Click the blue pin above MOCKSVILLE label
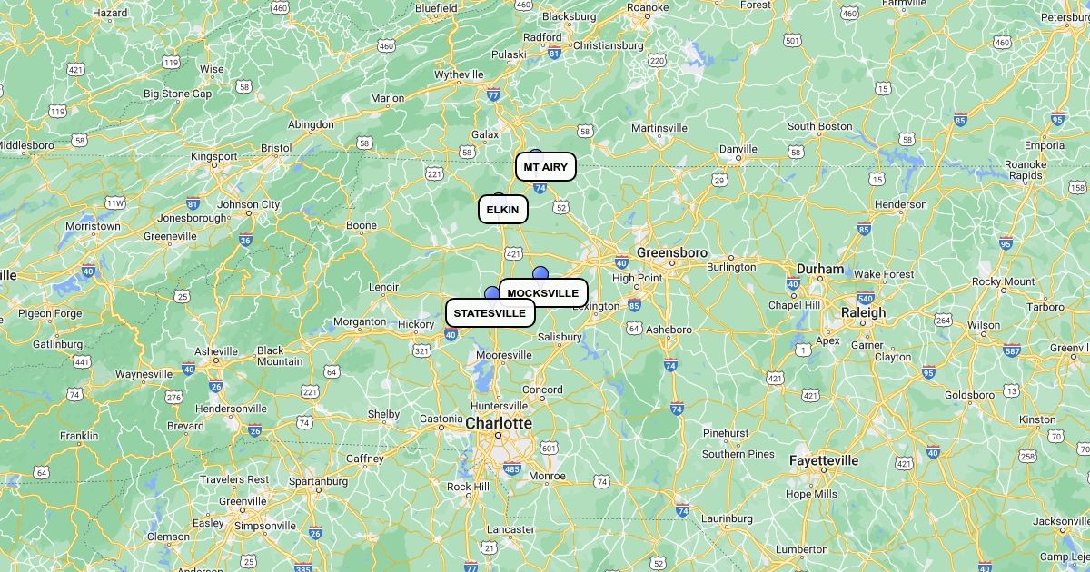 pos(540,273)
